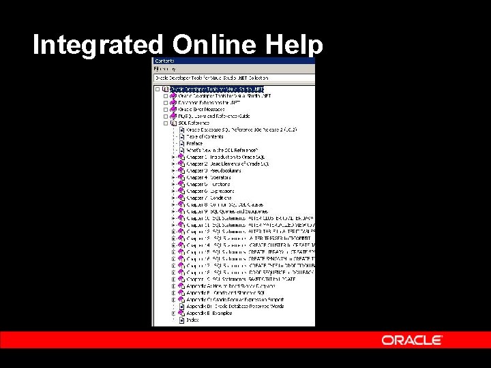This screenshot has height=368, width=491.
Task: Click the book icon of Chapter 1 Introduction
Action: (181, 157)
